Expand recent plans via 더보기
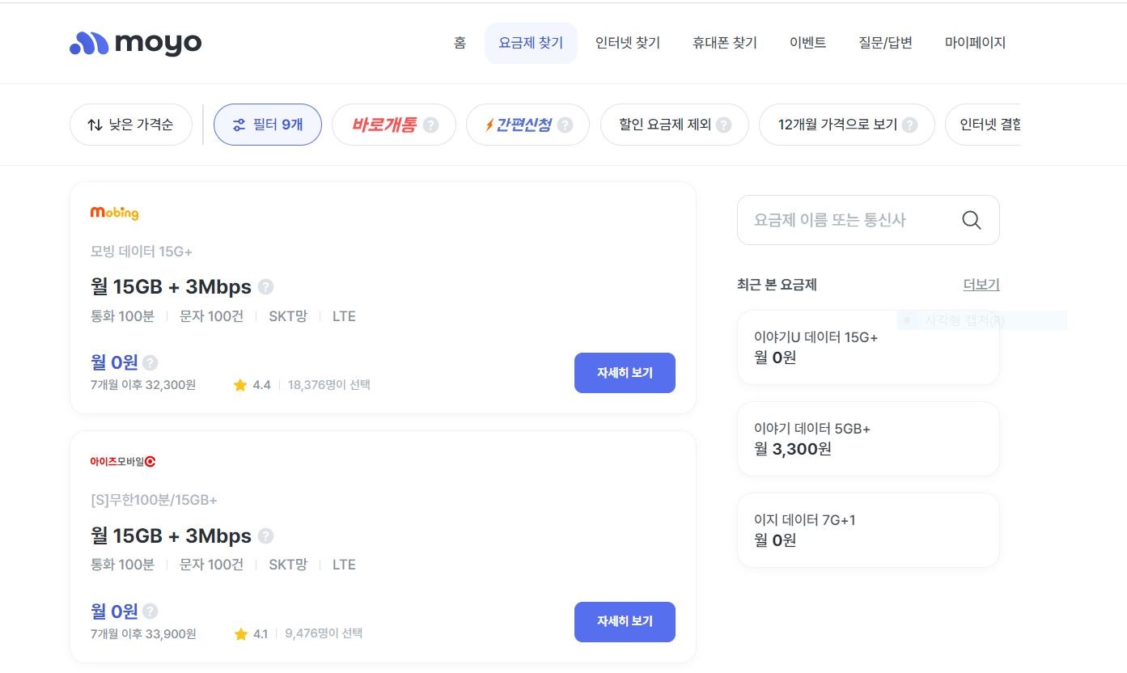 [x=981, y=285]
